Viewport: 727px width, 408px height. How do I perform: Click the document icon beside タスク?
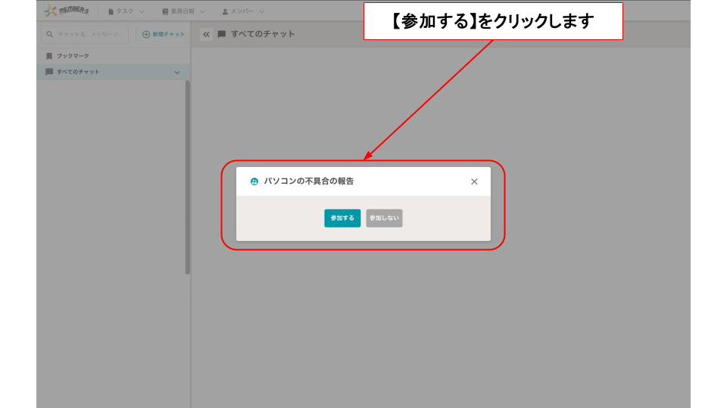click(111, 12)
